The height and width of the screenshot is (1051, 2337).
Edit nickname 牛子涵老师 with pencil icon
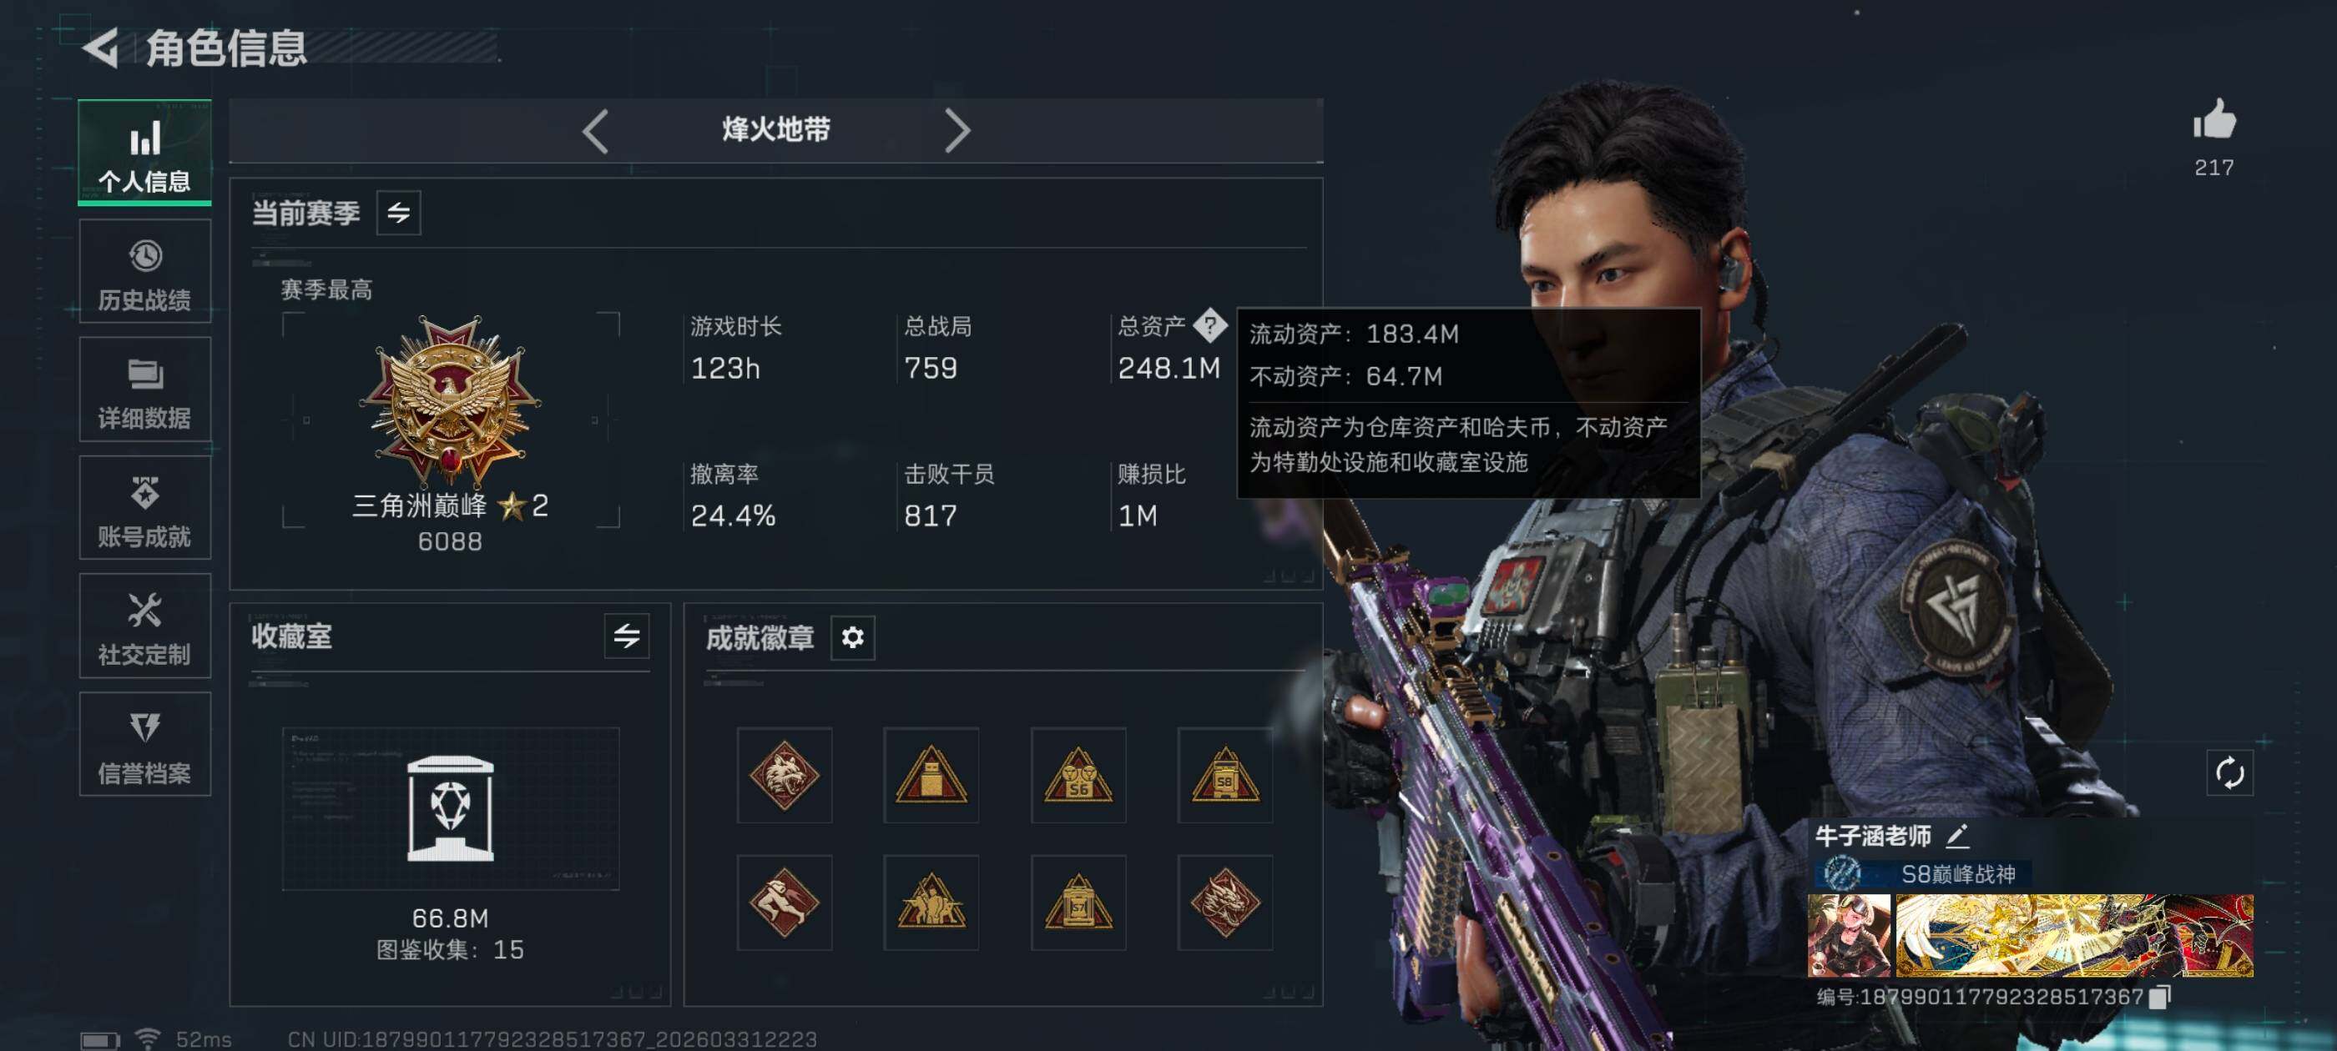1957,834
